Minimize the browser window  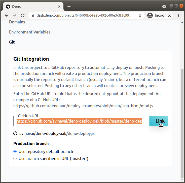(x=171, y=6)
